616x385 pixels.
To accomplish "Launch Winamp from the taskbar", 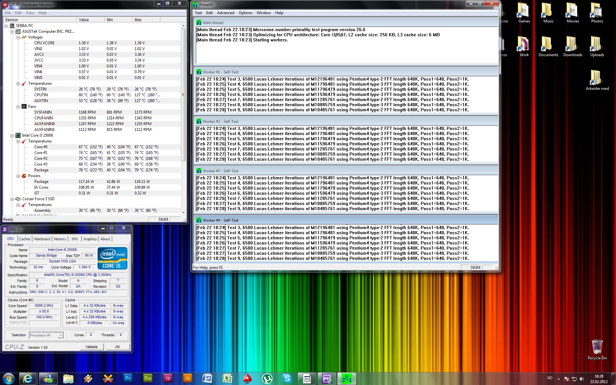I will coord(88,379).
